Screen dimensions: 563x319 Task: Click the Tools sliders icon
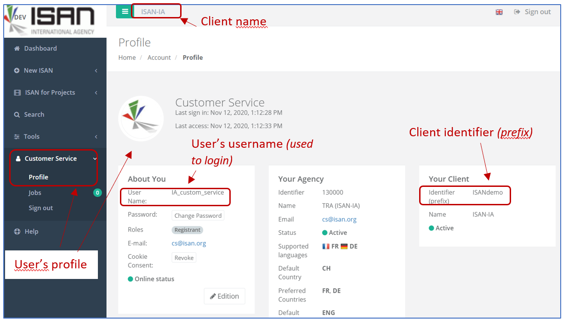(17, 137)
